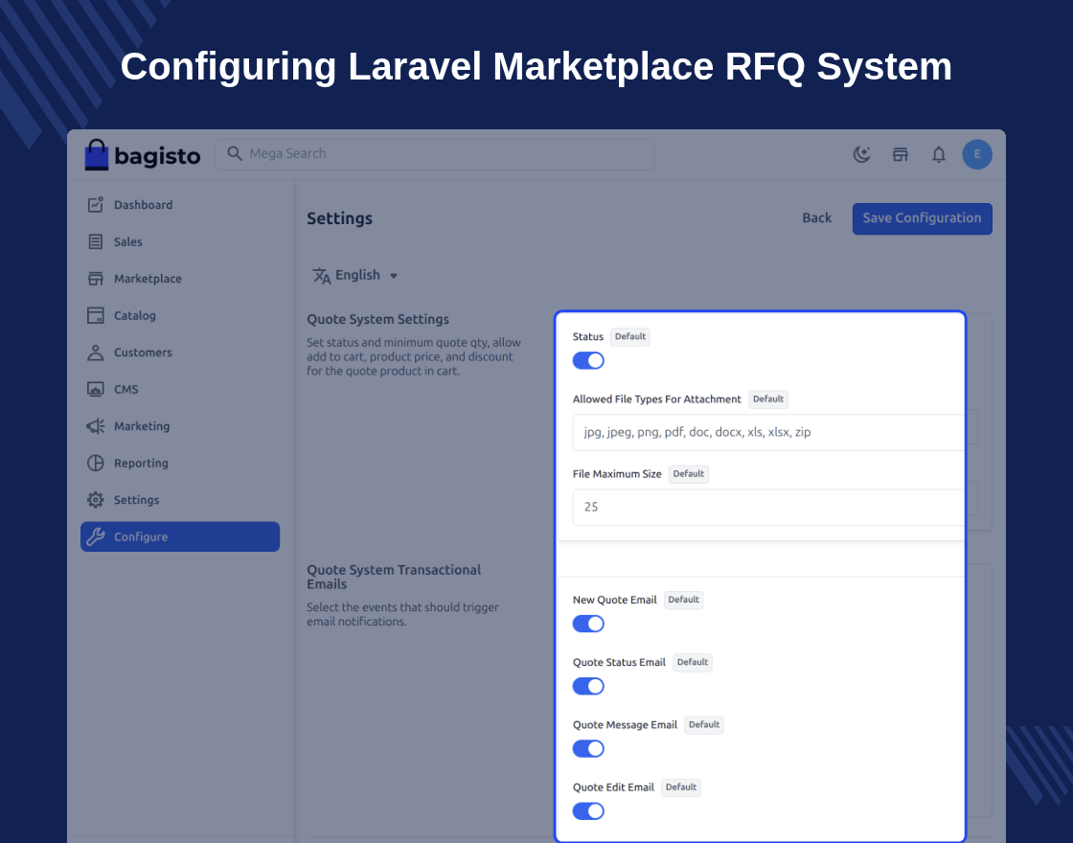Click the File Maximum Size label
1073x843 pixels.
[617, 474]
